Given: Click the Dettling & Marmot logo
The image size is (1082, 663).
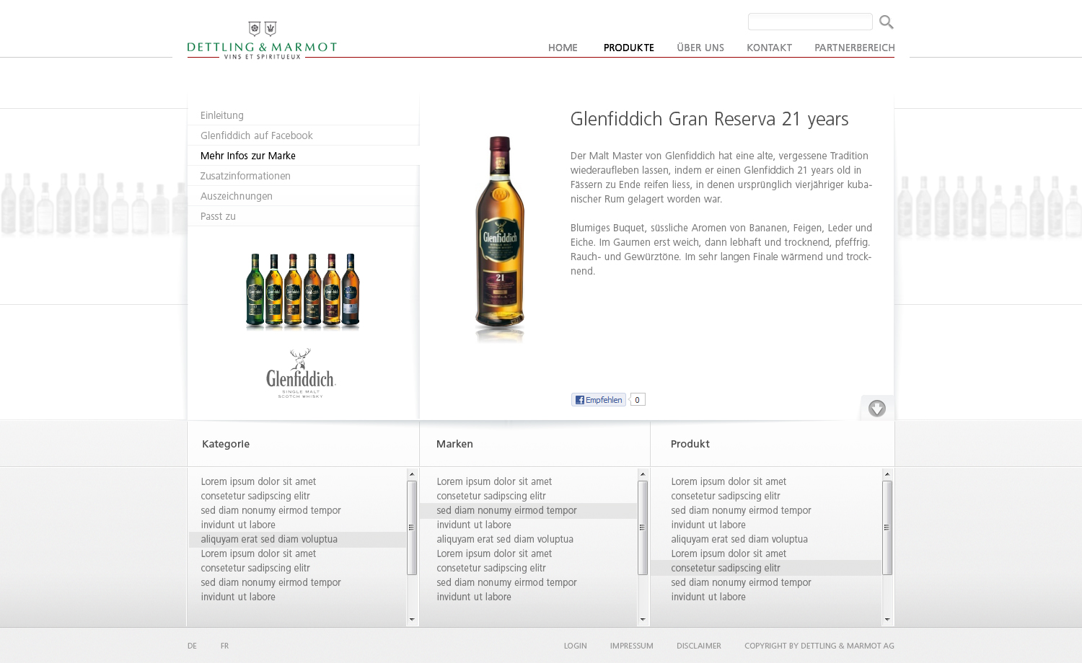Looking at the screenshot, I should (262, 40).
